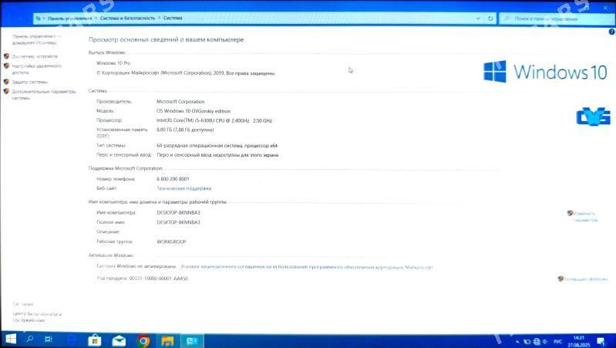
Task: Open File Explorer from taskbar
Action: coord(167,340)
